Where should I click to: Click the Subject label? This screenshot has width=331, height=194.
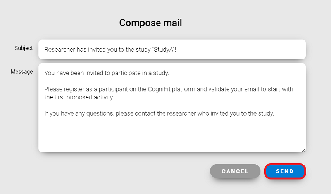(24, 48)
